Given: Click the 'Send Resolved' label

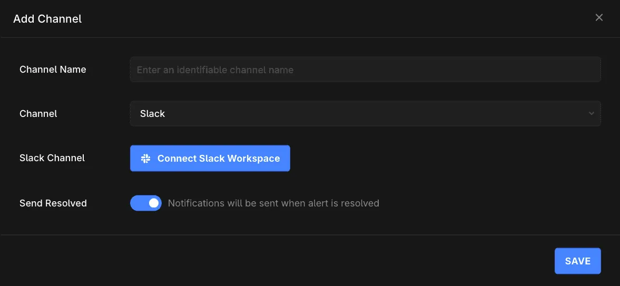Looking at the screenshot, I should [x=53, y=203].
